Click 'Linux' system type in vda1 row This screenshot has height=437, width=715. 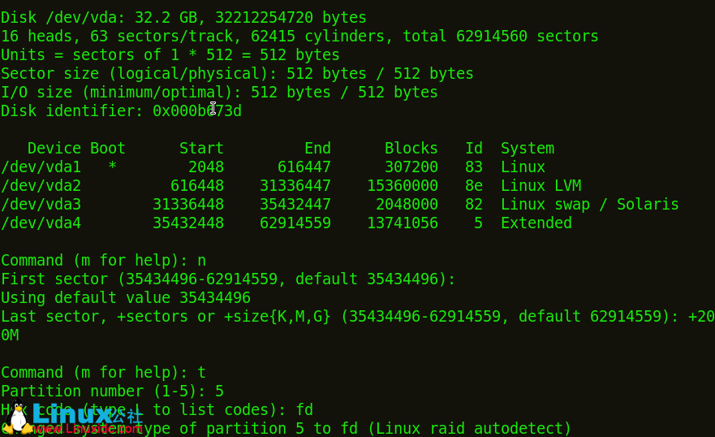pos(523,167)
